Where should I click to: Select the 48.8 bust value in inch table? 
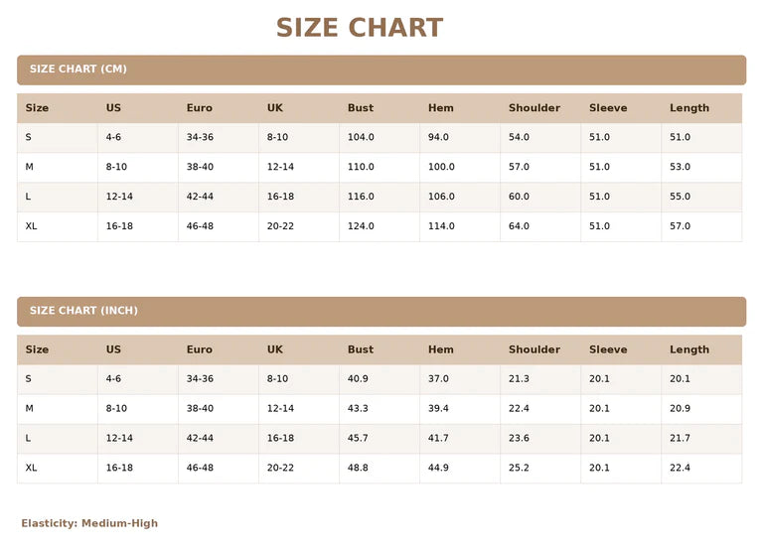pyautogui.click(x=358, y=468)
